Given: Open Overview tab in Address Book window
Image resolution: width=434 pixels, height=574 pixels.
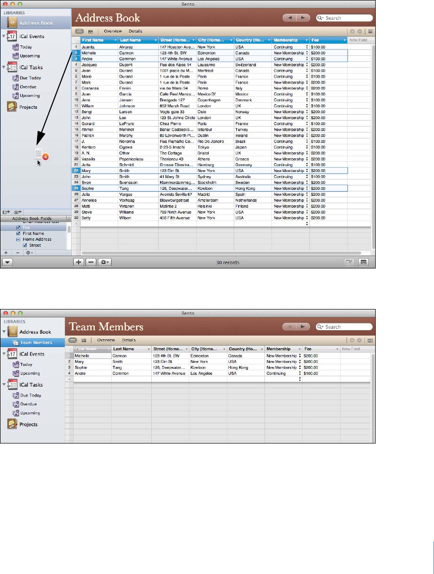Looking at the screenshot, I should (113, 31).
